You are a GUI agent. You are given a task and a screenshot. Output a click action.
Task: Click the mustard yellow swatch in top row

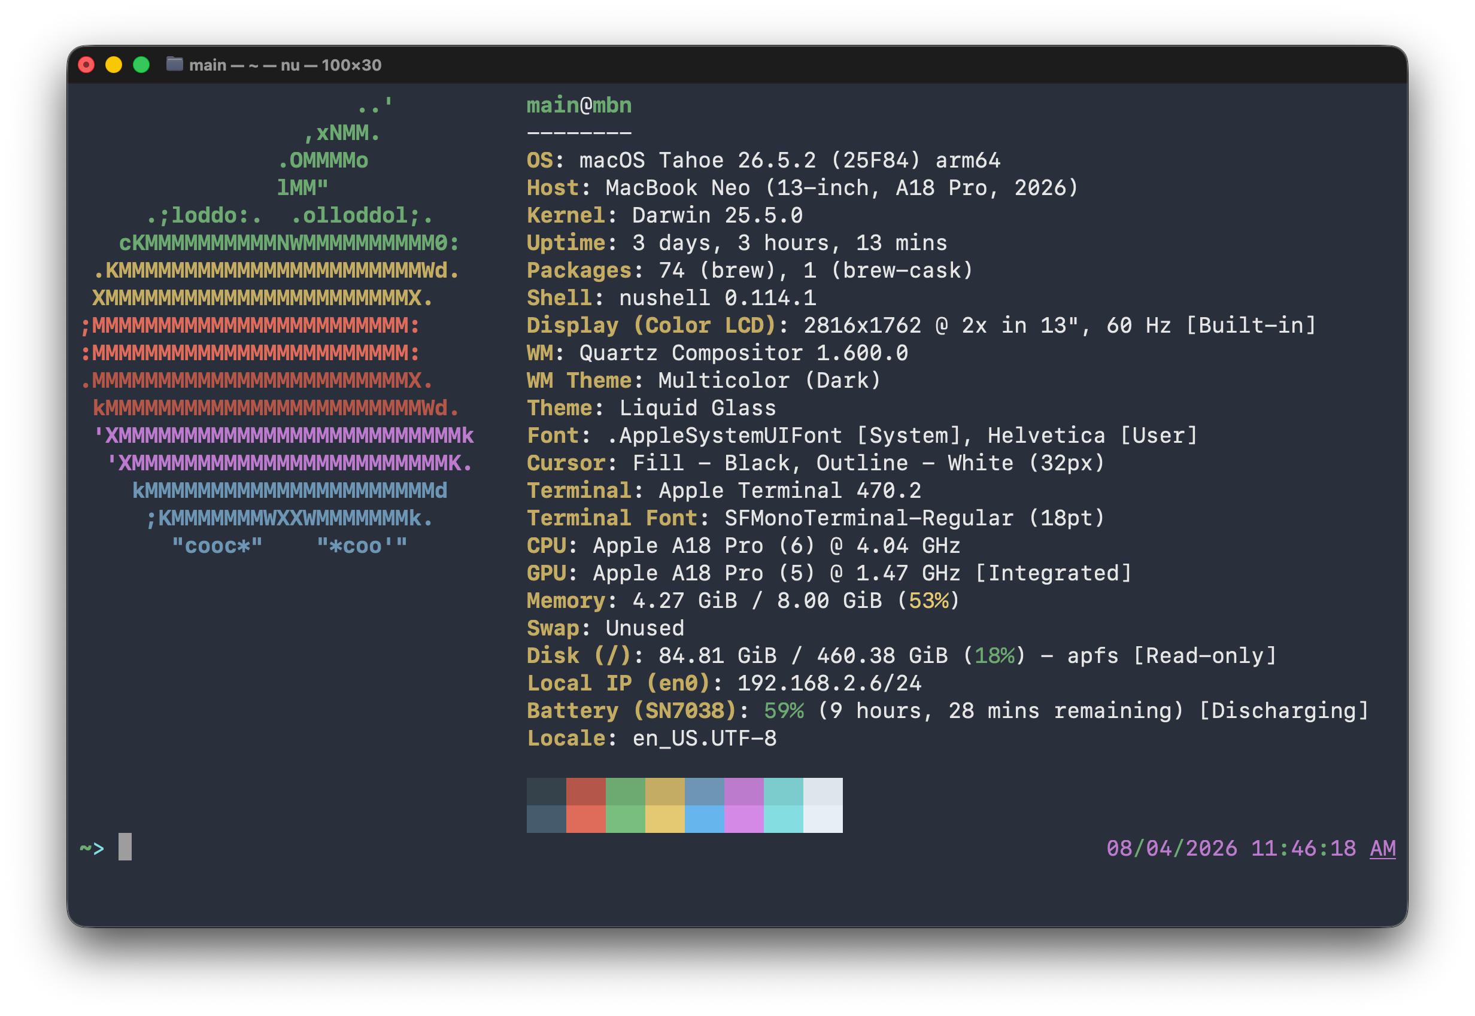(x=665, y=791)
